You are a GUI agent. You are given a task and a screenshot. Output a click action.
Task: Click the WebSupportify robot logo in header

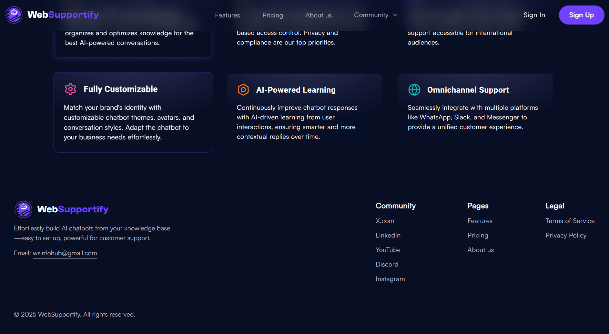(x=14, y=15)
